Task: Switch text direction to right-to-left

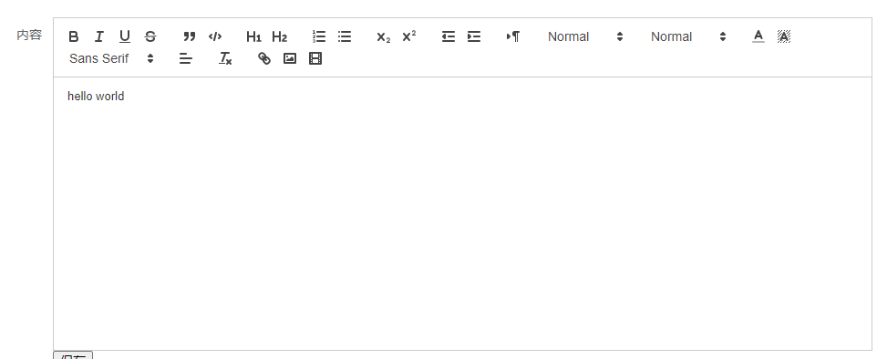Action: pyautogui.click(x=513, y=37)
